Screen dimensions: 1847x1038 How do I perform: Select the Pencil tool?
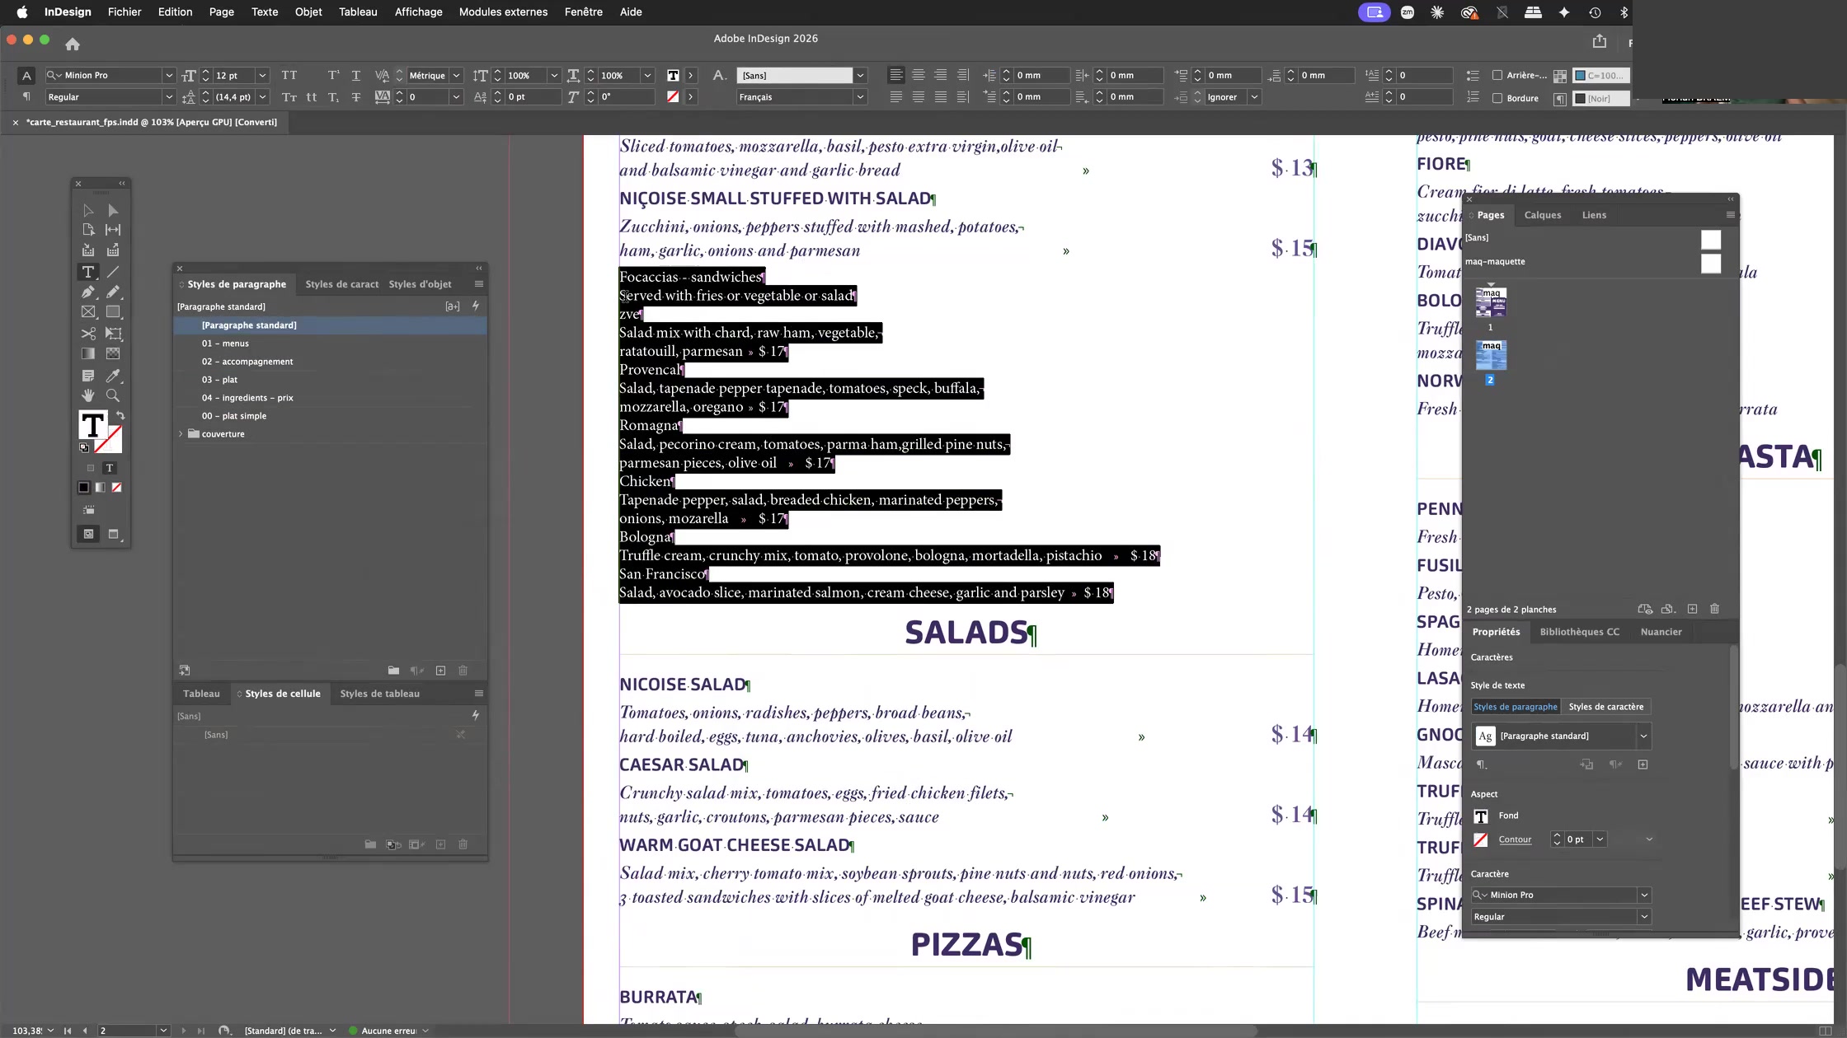click(113, 292)
